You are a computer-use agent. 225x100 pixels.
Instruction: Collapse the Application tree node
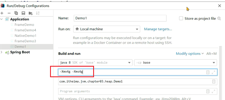click(x=2, y=19)
